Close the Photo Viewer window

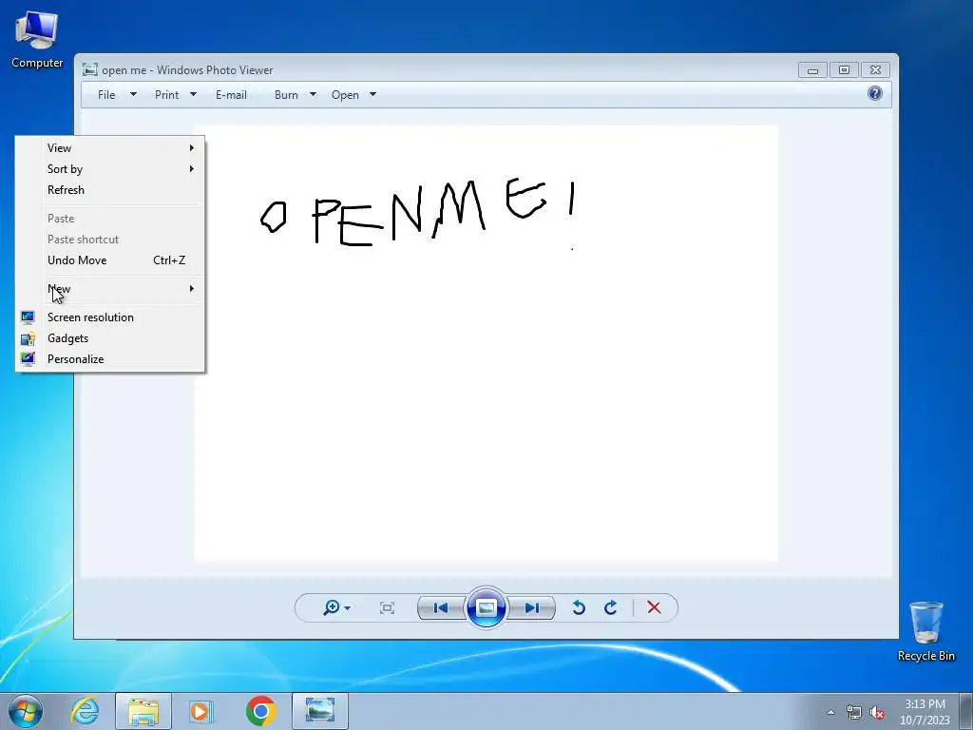coord(875,70)
